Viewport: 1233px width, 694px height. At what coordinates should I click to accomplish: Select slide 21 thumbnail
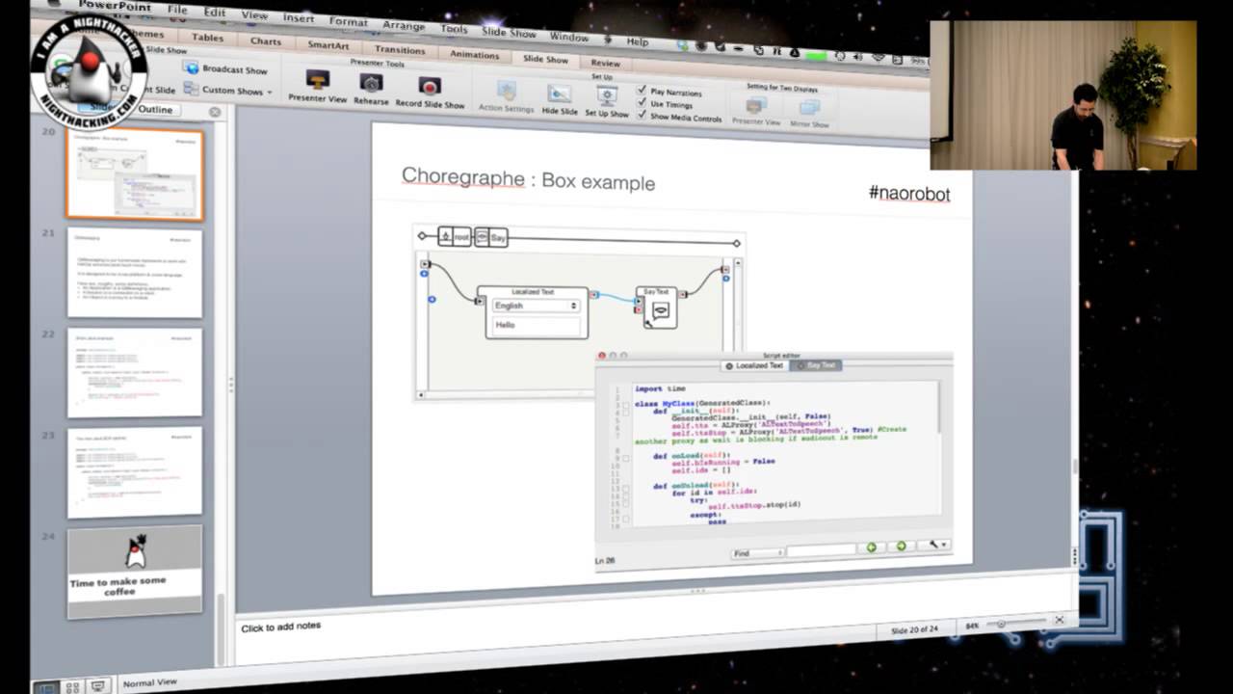click(x=135, y=273)
